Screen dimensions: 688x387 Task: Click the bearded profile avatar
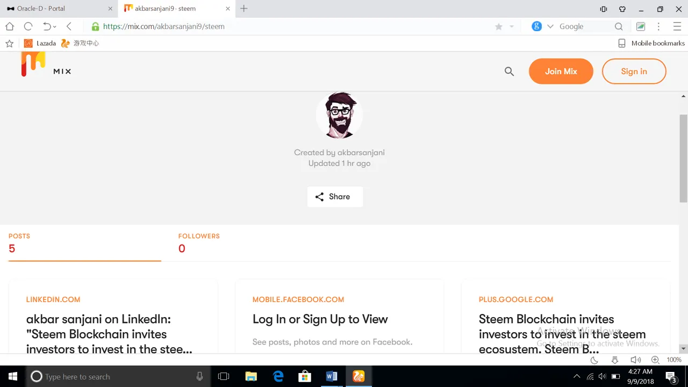pyautogui.click(x=340, y=115)
